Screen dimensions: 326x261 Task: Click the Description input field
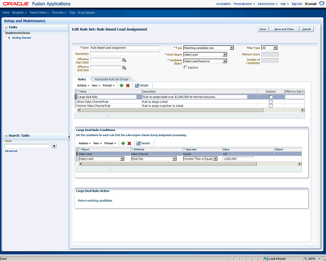click(125, 54)
